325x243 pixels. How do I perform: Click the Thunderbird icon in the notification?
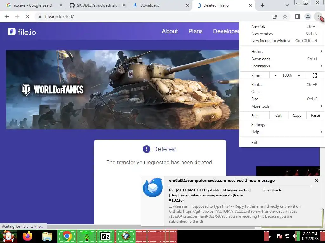[153, 188]
